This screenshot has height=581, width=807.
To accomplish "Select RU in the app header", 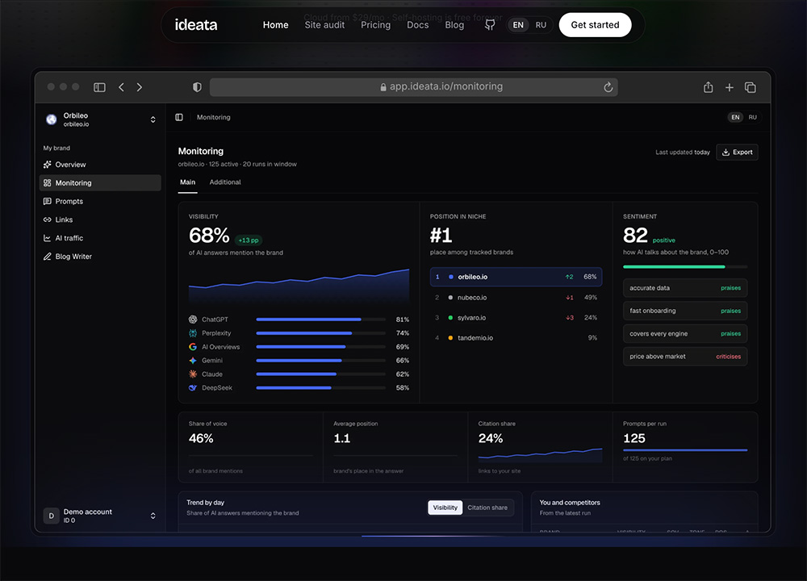I will pyautogui.click(x=752, y=117).
